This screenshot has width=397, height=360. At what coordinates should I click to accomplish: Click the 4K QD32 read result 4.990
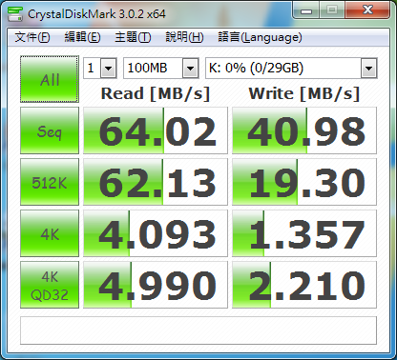coord(156,285)
